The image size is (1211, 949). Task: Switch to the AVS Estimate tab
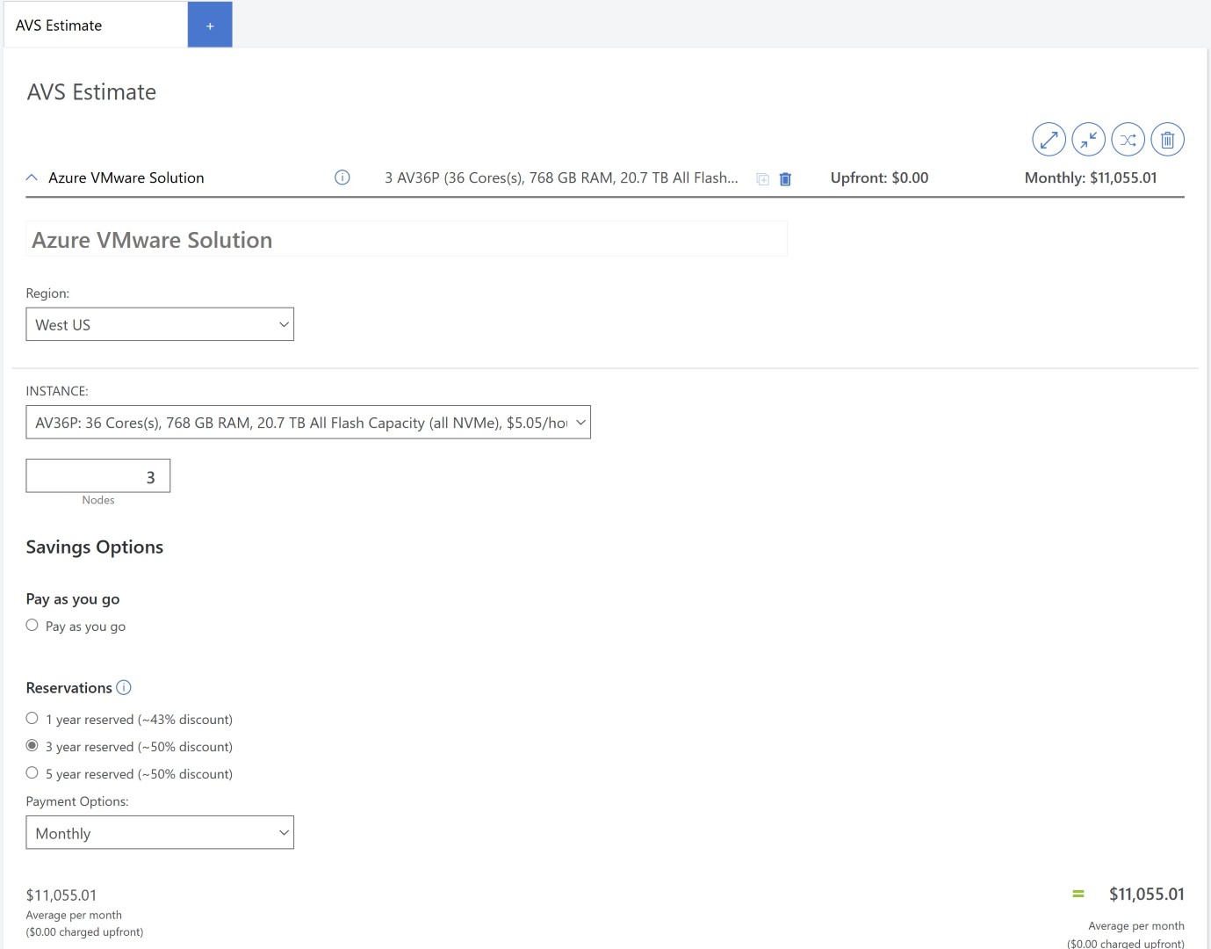pyautogui.click(x=95, y=25)
